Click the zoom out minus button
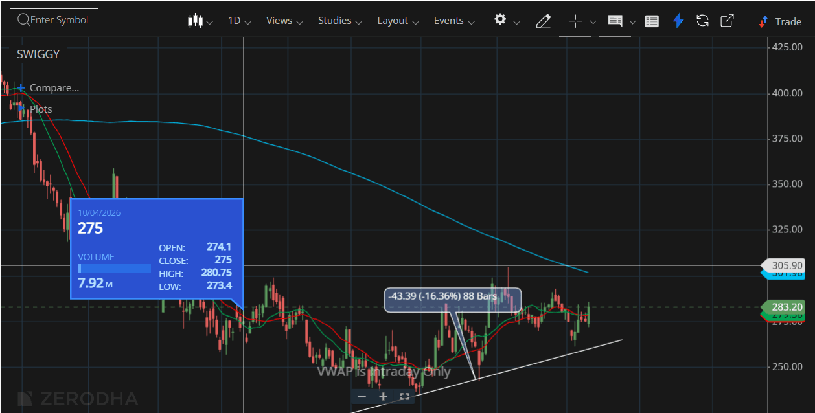 [362, 396]
